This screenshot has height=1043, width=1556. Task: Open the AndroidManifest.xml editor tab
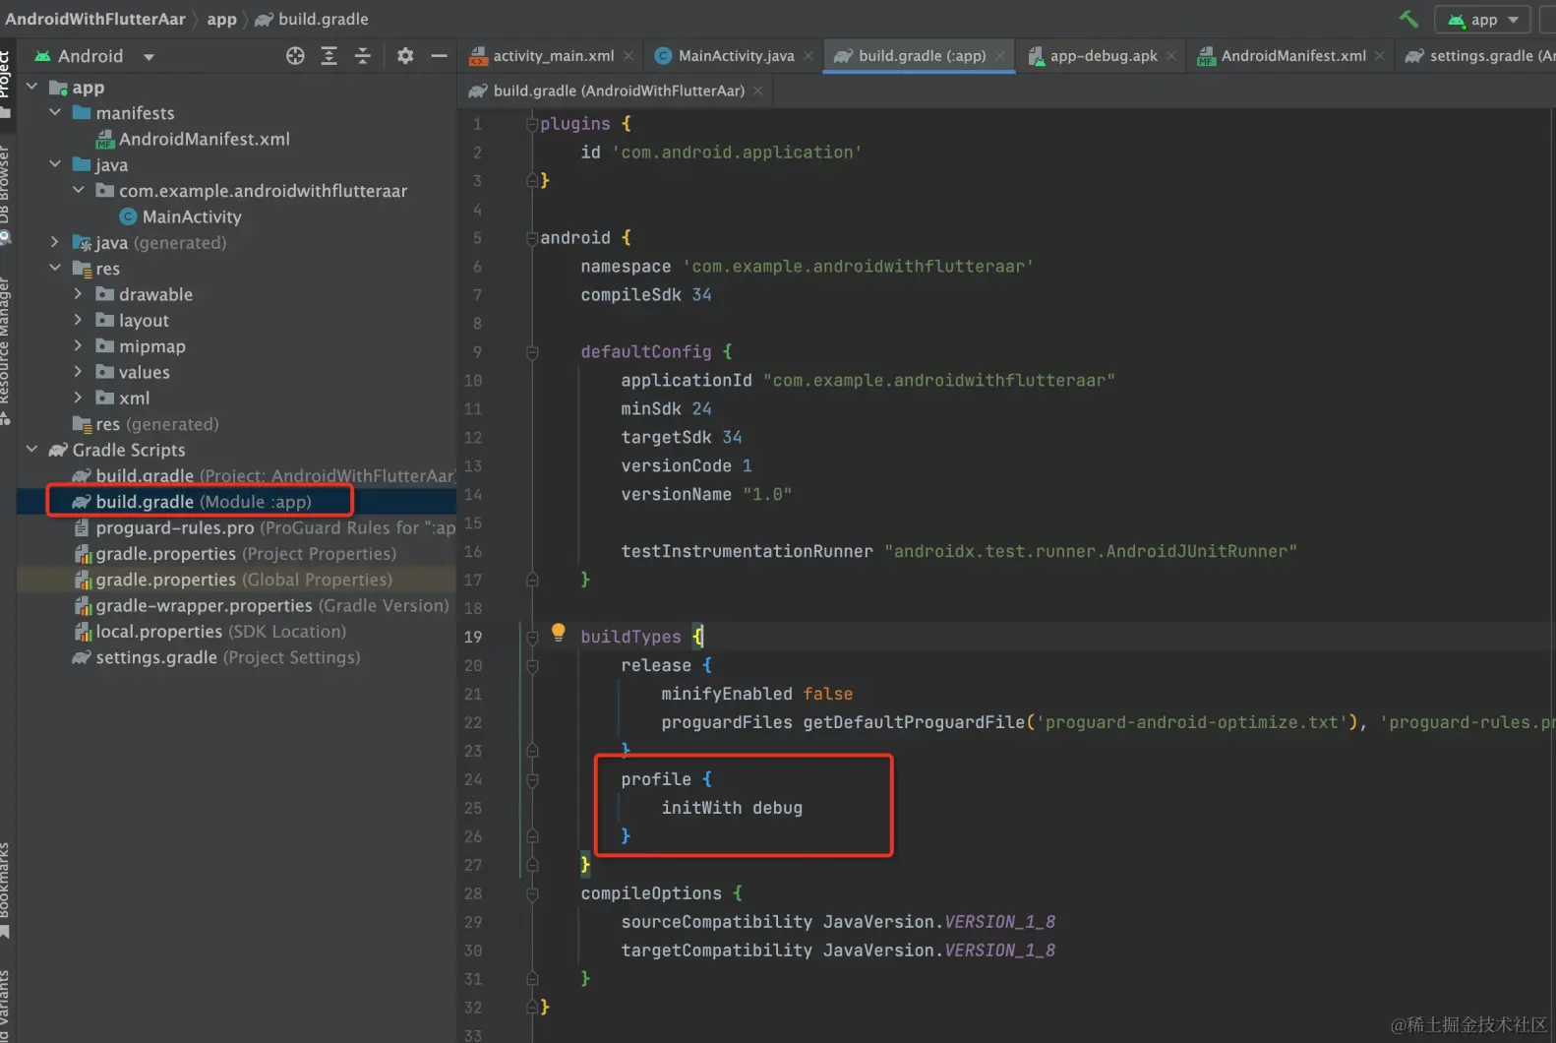point(1292,56)
